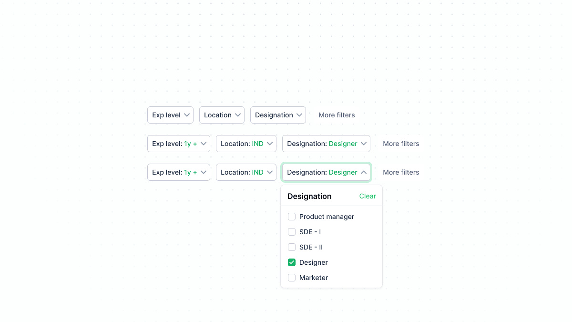This screenshot has height=322, width=572.
Task: Check the Product manager checkbox
Action: click(x=292, y=217)
